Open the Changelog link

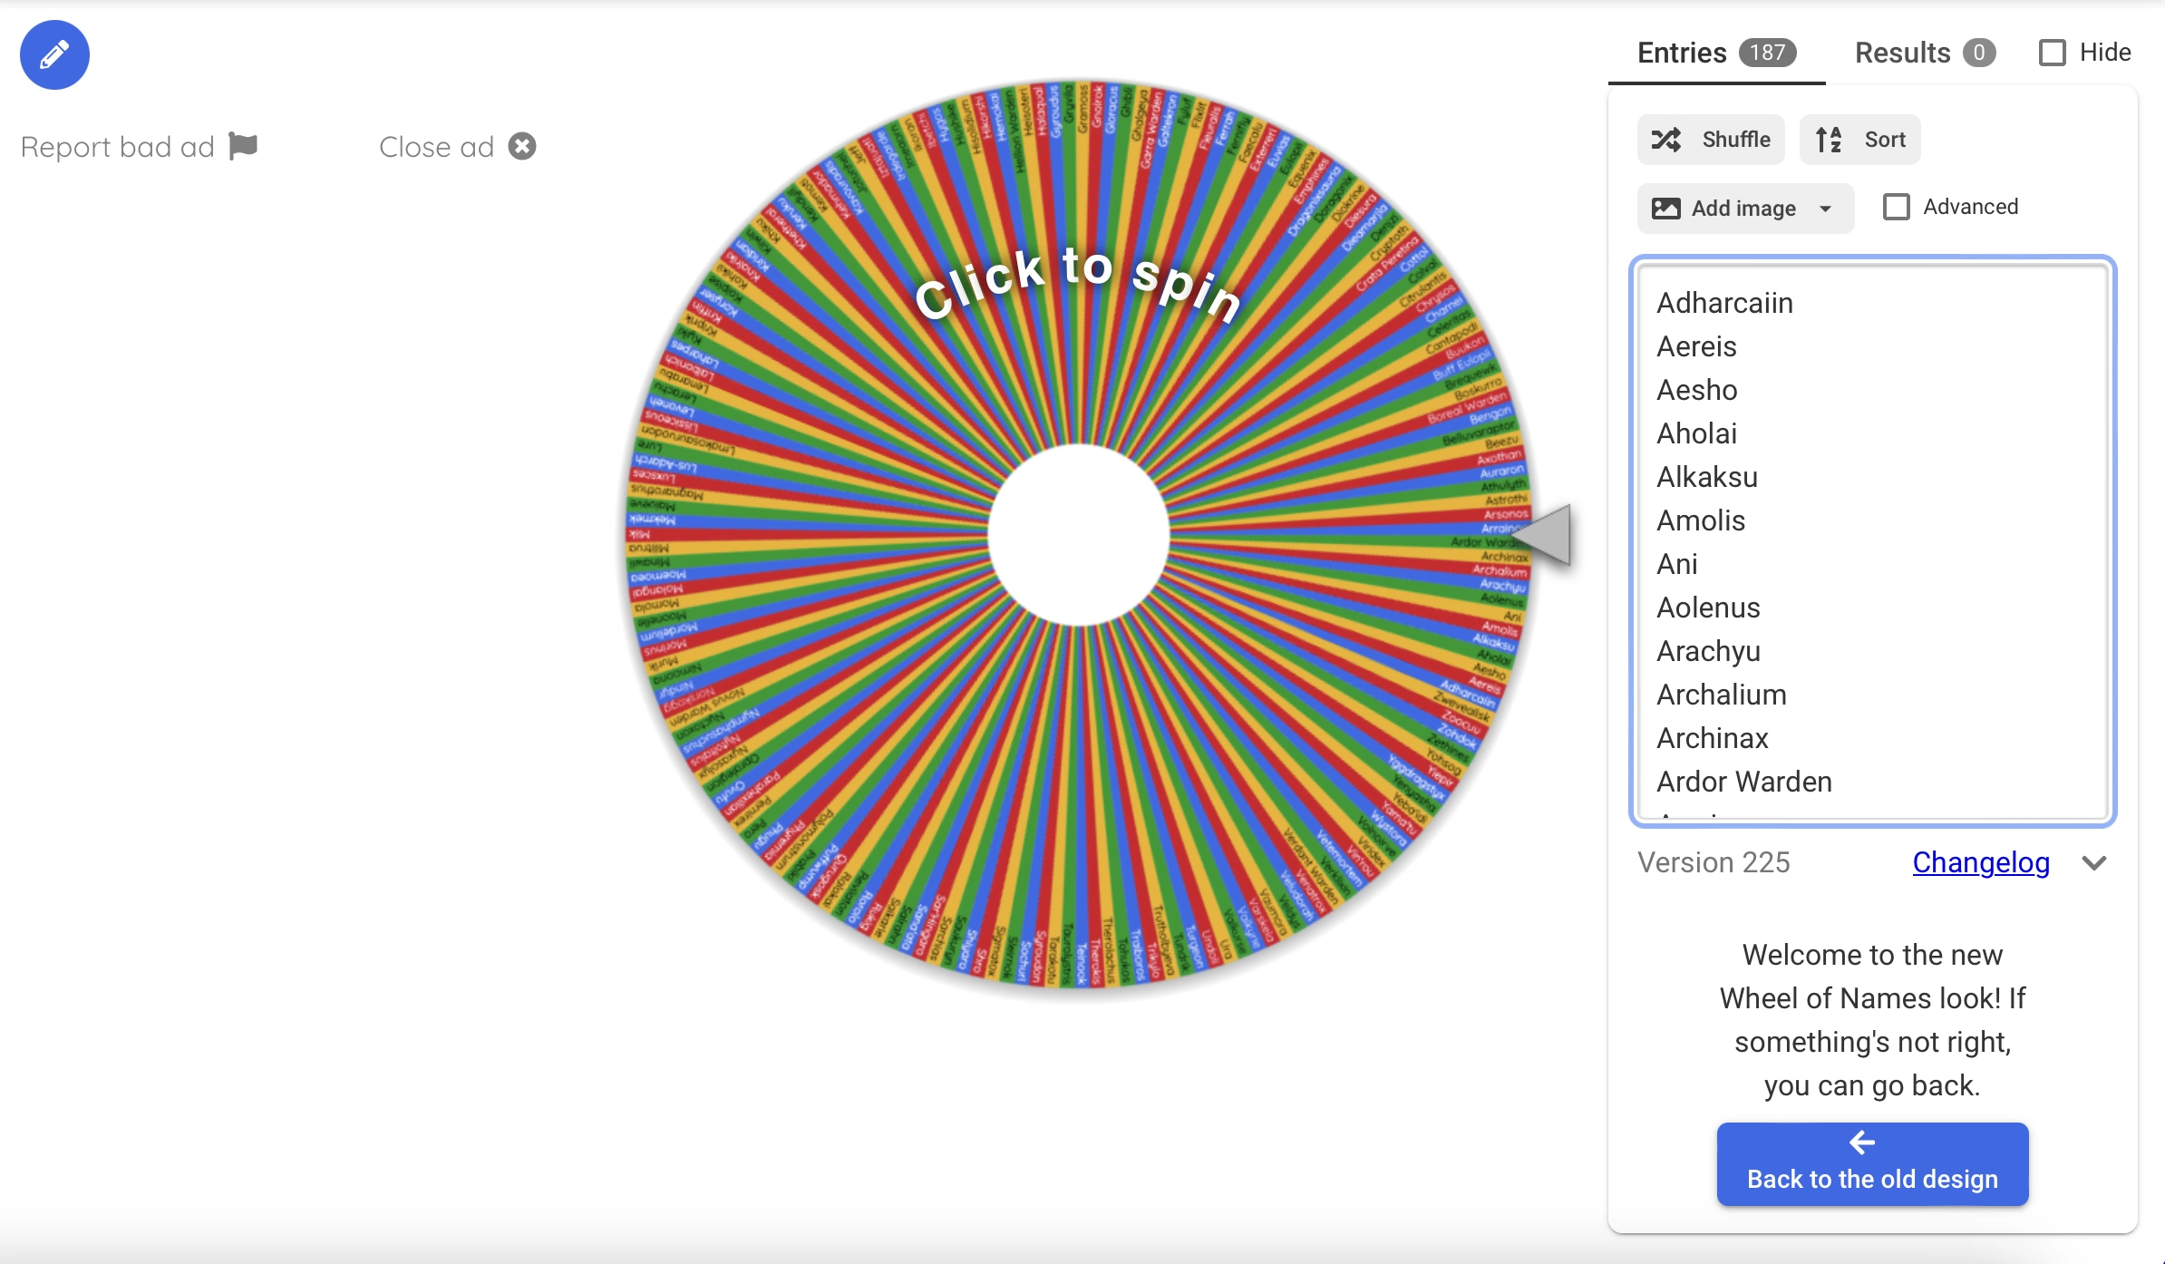pyautogui.click(x=1980, y=862)
